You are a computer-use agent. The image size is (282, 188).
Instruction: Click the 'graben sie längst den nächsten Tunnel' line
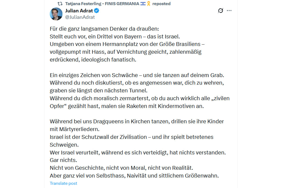tap(99, 91)
